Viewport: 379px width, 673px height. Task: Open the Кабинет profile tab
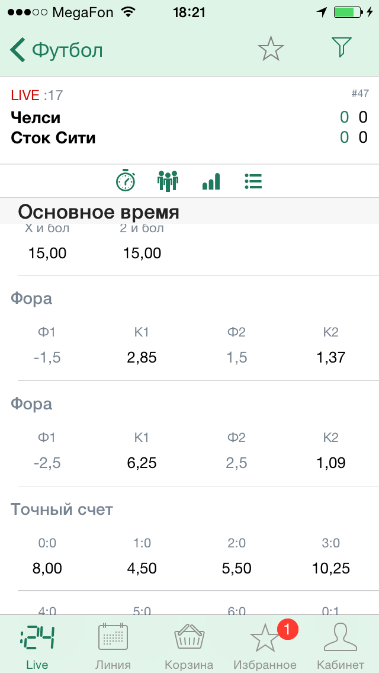coord(341,646)
